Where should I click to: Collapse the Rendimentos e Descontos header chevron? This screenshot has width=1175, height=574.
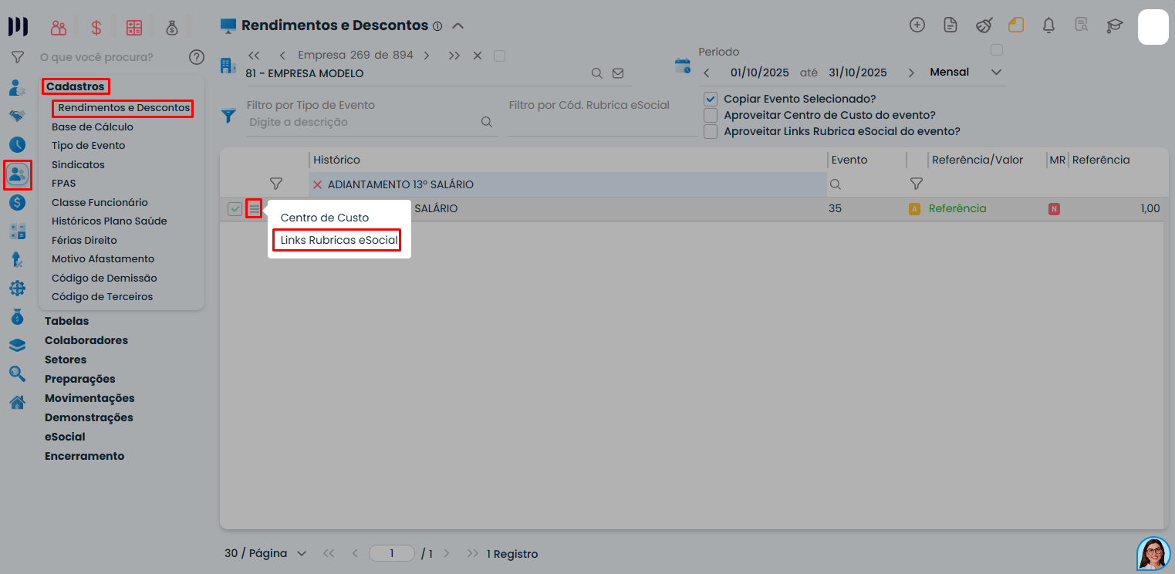(x=458, y=25)
